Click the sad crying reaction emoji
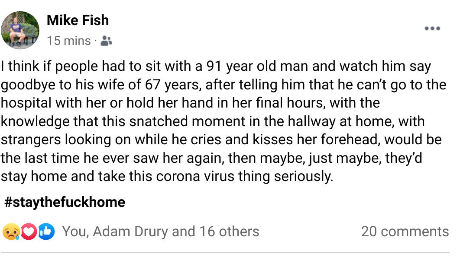Viewport: 460px width, 257px height. 11,232
